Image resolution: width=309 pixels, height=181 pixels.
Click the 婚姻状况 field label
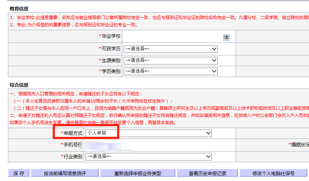coord(299,145)
